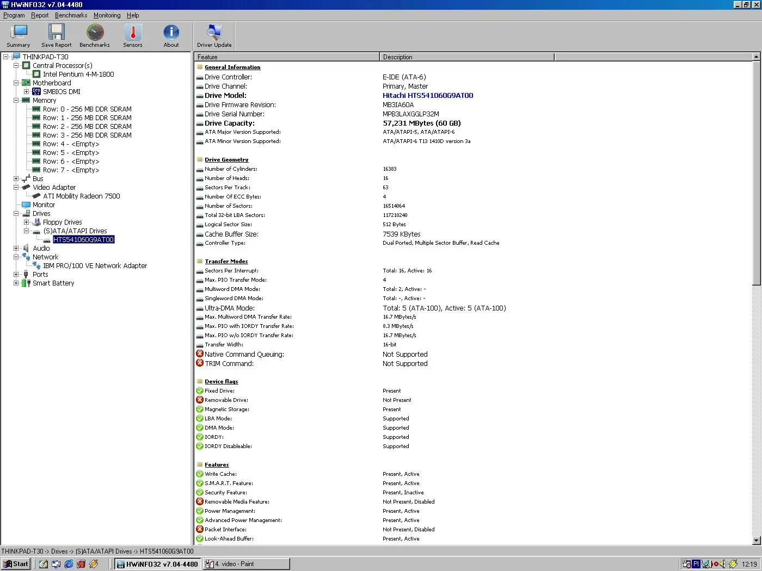
Task: Collapse the Video Adapter branch
Action: click(16, 187)
